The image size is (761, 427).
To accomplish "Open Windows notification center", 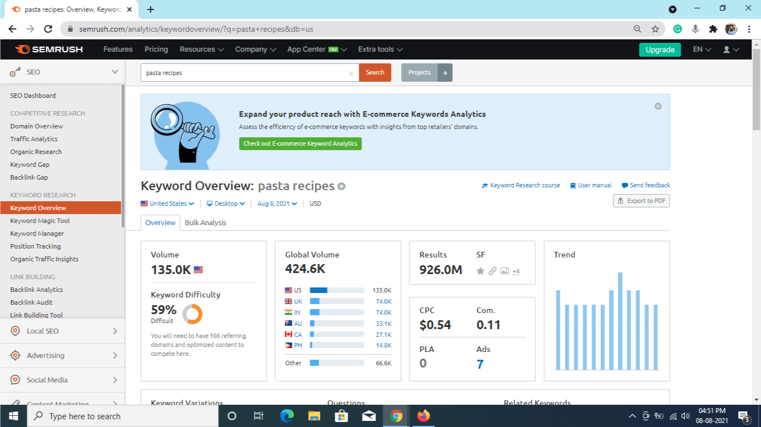I will pyautogui.click(x=743, y=416).
